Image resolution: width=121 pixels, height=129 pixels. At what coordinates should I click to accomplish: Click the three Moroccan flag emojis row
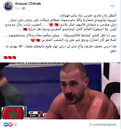click(10, 58)
